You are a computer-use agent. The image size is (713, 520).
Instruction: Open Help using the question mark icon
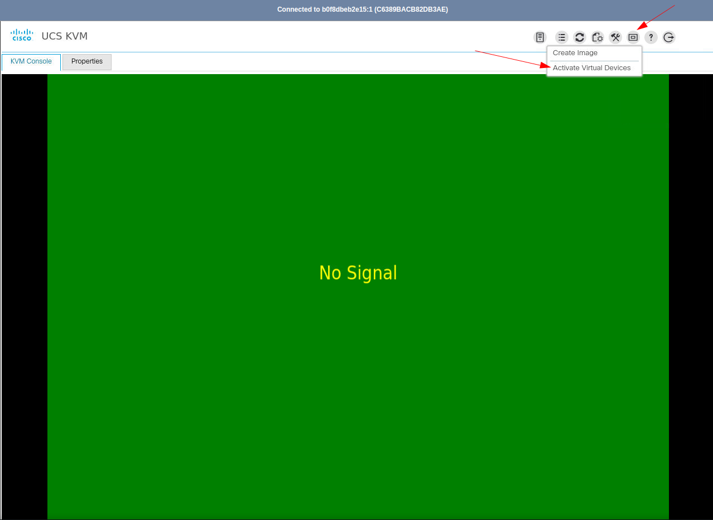[651, 37]
